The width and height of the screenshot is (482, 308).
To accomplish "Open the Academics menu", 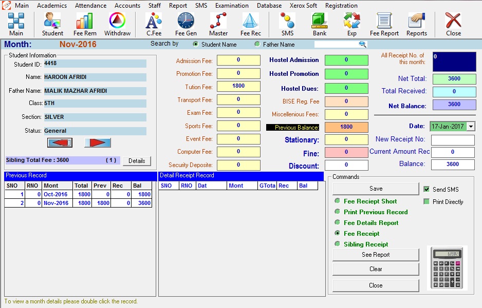I will (x=51, y=6).
